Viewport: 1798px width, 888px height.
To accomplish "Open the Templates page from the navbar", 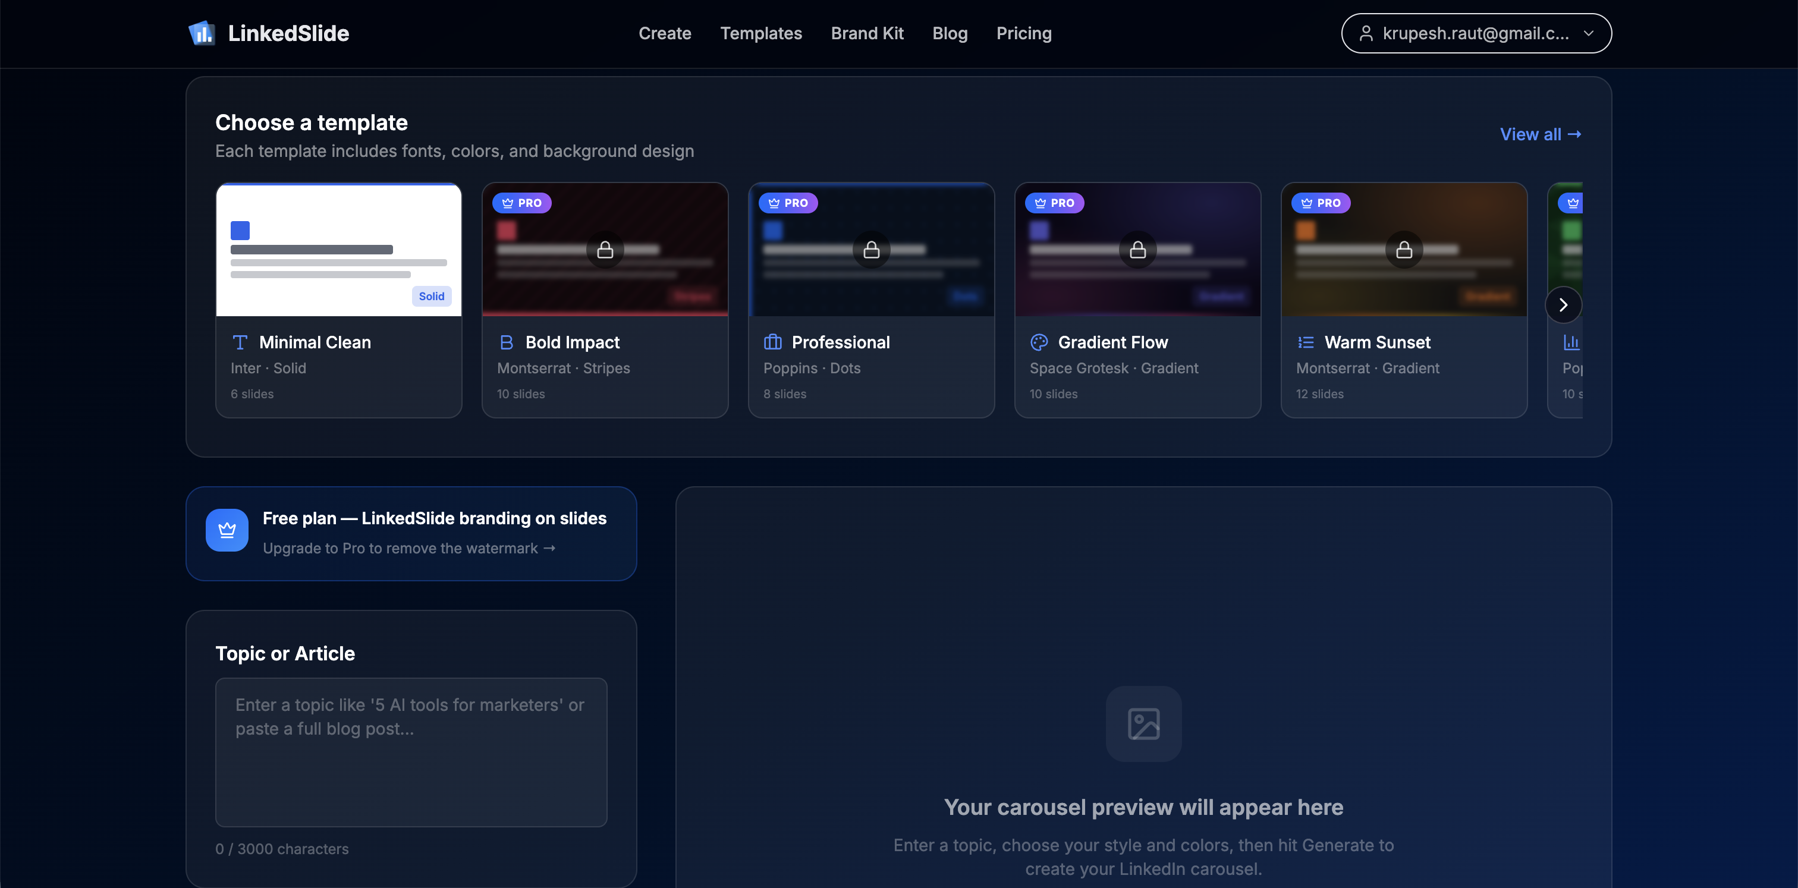I will [761, 33].
